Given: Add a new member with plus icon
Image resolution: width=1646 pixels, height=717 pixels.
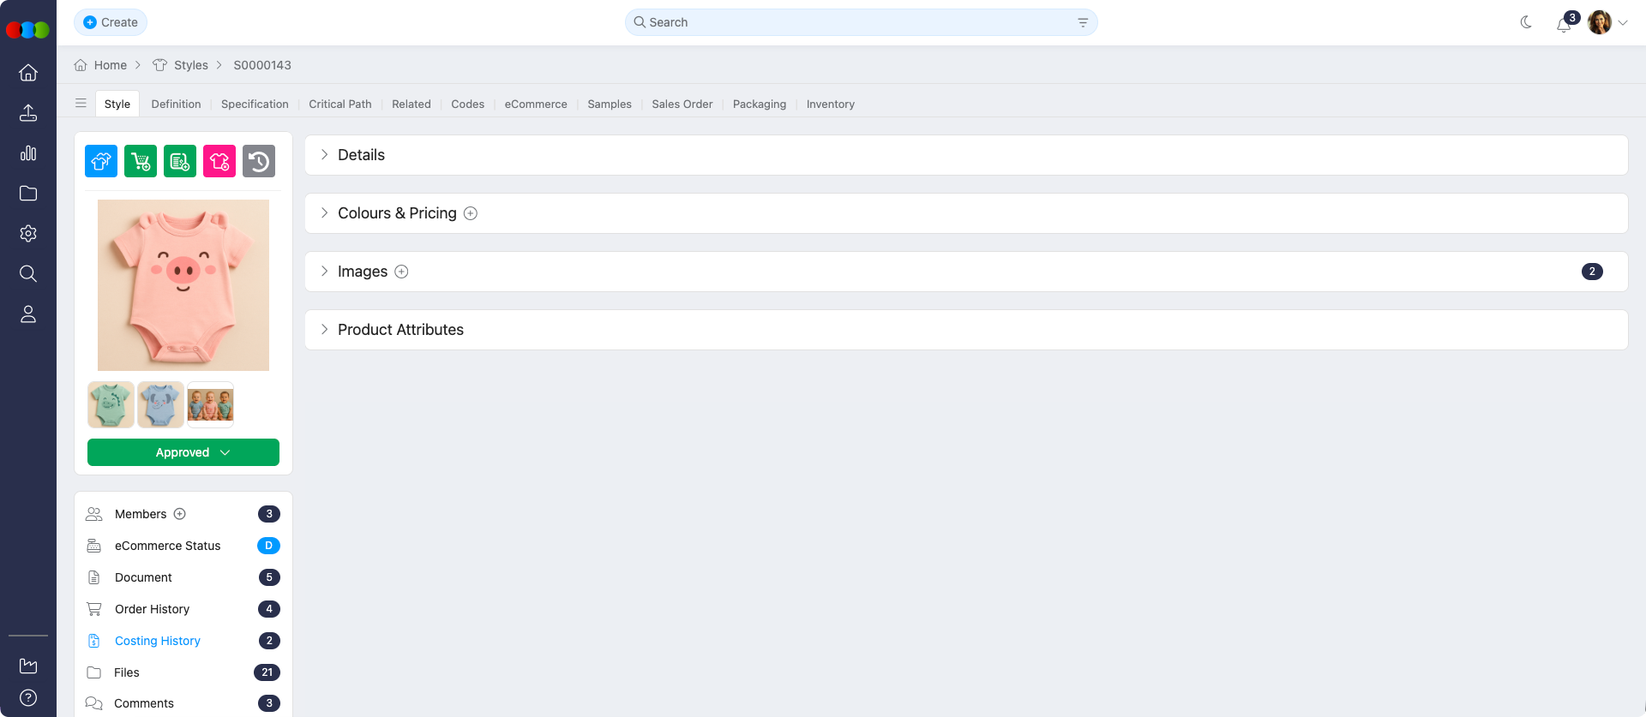Looking at the screenshot, I should pos(180,514).
